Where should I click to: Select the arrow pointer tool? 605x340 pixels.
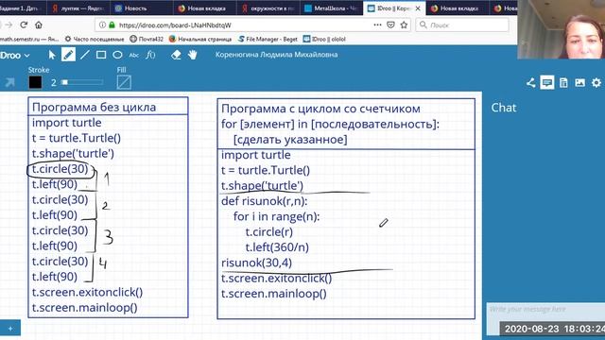click(x=52, y=55)
